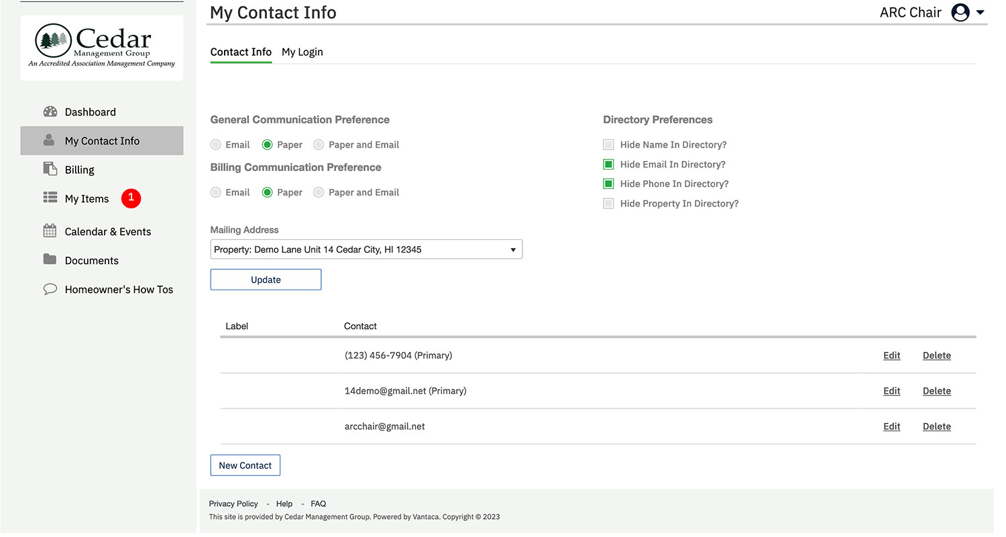The image size is (1006, 537).
Task: Click the red My Items notification badge
Action: [131, 198]
